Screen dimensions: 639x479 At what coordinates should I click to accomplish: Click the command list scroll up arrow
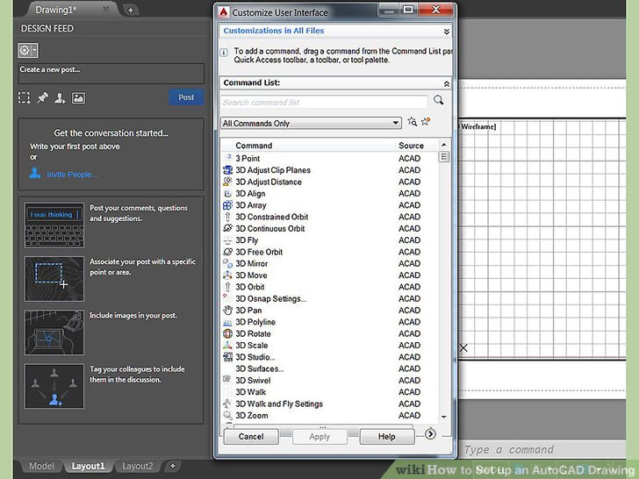click(444, 145)
